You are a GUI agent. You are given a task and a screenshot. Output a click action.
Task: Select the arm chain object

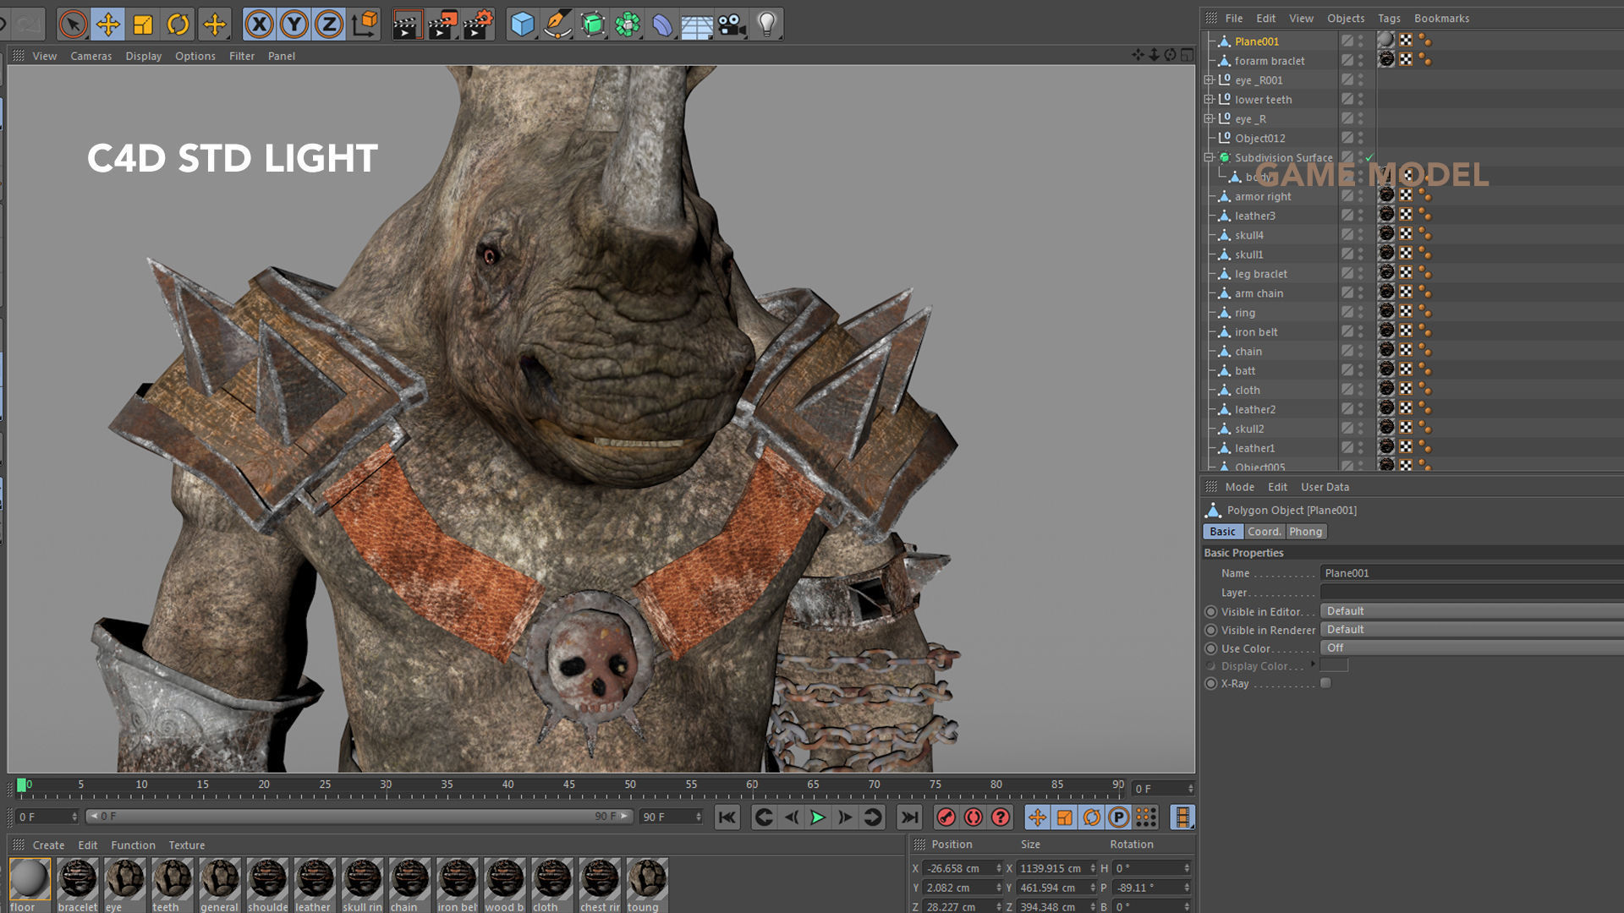1259,293
